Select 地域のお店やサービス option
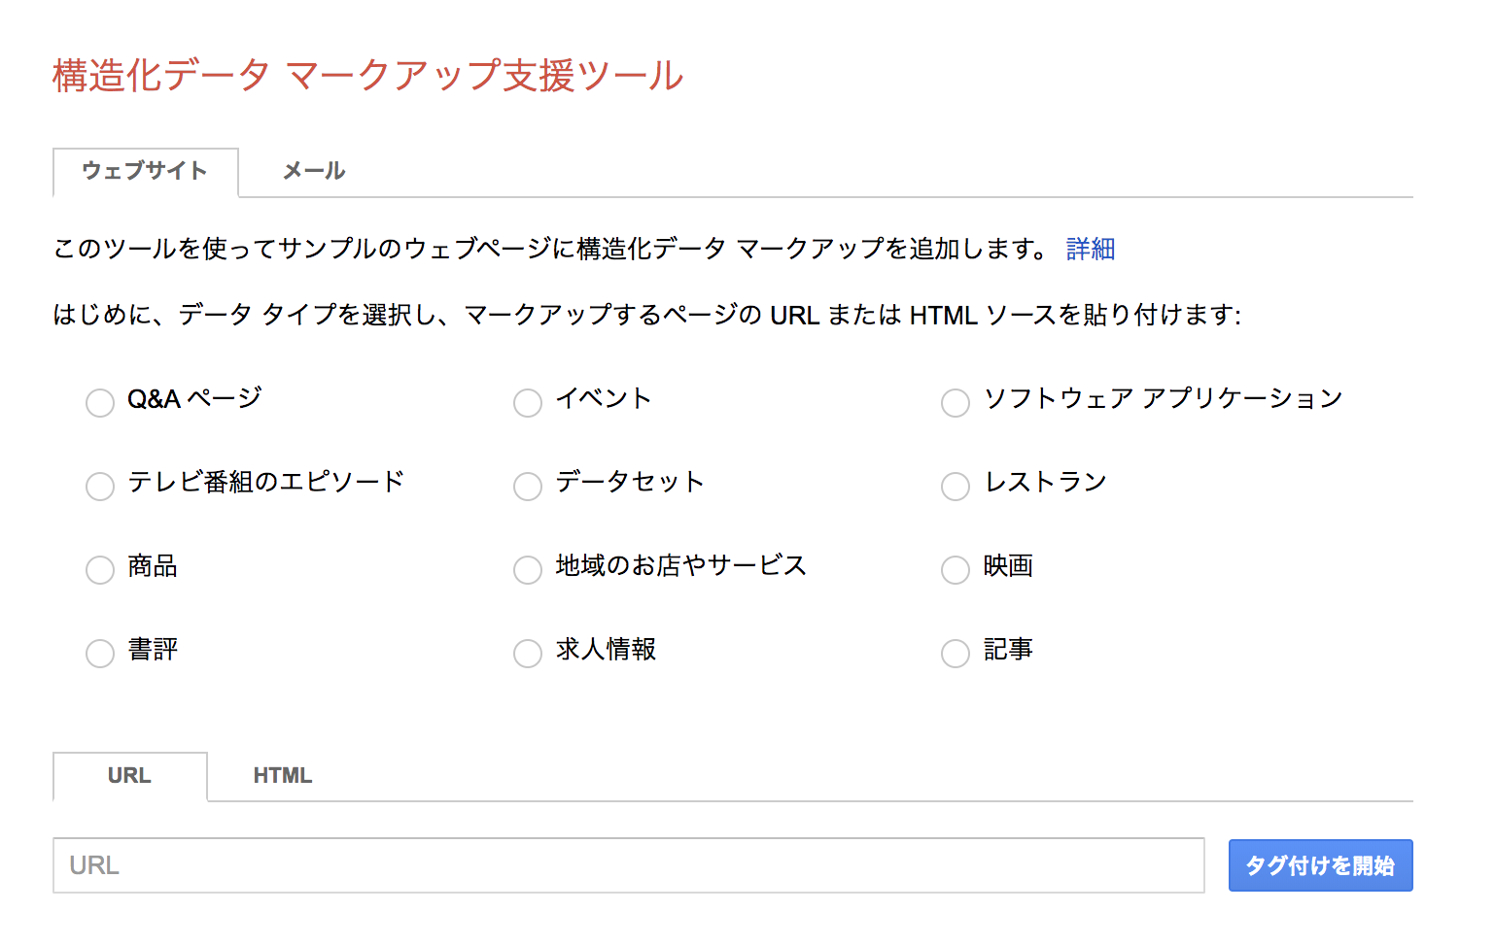 click(528, 570)
